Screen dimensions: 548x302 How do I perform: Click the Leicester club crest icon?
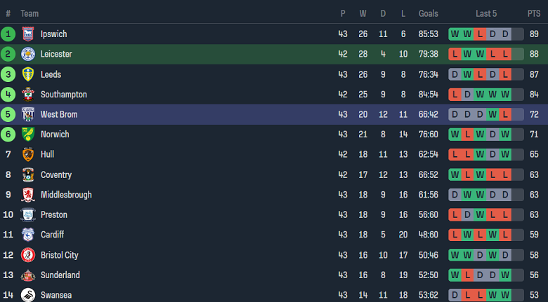(28, 54)
